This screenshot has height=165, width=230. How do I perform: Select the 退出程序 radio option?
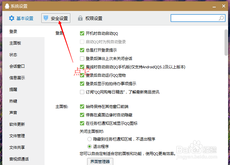89,146
